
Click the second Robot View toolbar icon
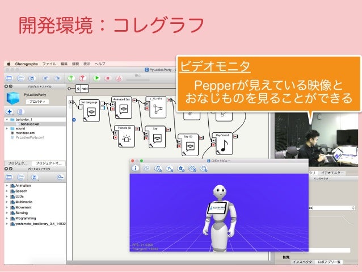click(x=146, y=169)
